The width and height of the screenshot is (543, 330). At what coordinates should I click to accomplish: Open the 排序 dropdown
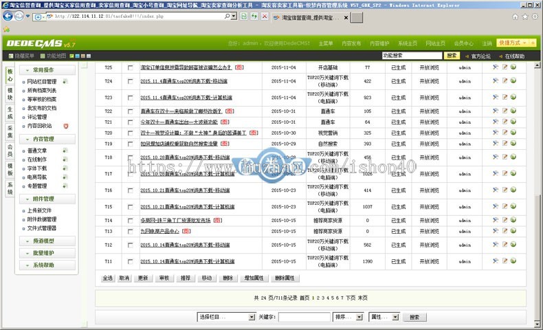347,317
